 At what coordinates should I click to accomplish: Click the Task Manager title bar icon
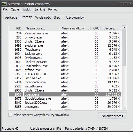pyautogui.click(x=4, y=4)
